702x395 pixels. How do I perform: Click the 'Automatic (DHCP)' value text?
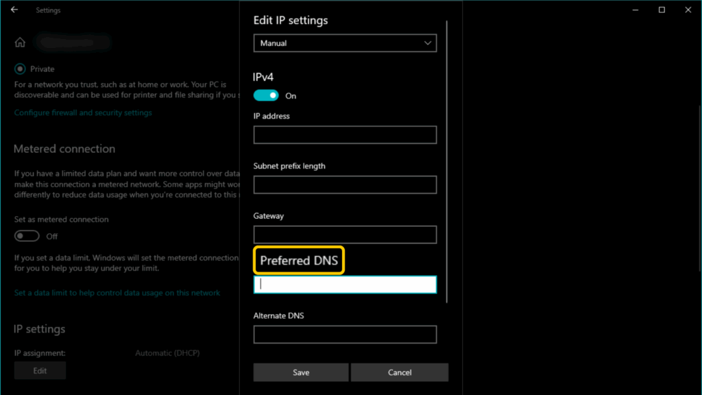click(167, 353)
